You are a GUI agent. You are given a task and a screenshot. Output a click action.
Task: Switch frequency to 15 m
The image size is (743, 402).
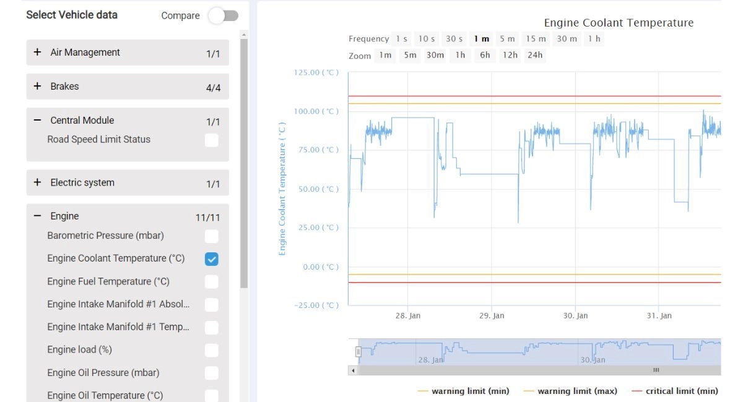536,38
